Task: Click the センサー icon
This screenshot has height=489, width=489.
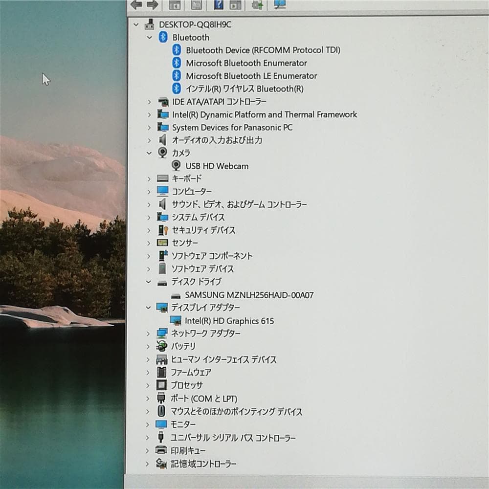Action: point(162,243)
